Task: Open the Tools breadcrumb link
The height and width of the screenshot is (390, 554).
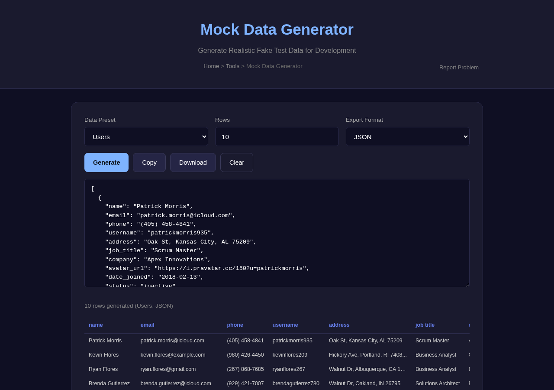Action: 232,66
